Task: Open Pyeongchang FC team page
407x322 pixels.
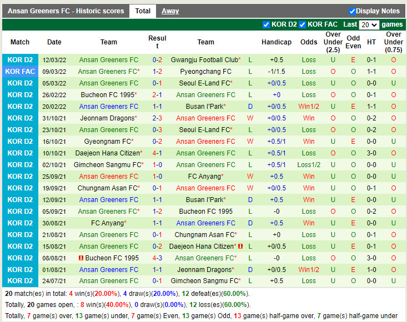Action: [x=205, y=72]
